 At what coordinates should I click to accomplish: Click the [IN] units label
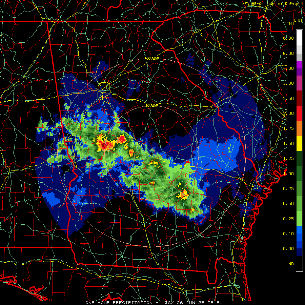click(x=289, y=23)
